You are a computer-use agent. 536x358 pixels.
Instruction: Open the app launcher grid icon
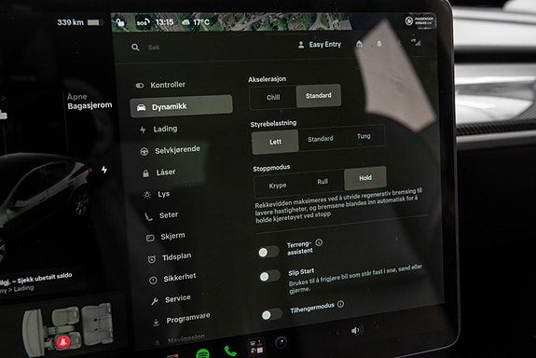coord(256,346)
